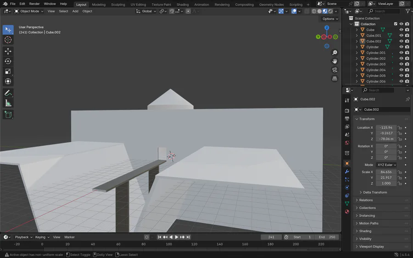This screenshot has height=258, width=413.
Task: Open the Object Mode dropdown
Action: click(29, 11)
